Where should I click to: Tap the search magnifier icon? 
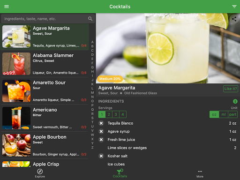click(90, 19)
